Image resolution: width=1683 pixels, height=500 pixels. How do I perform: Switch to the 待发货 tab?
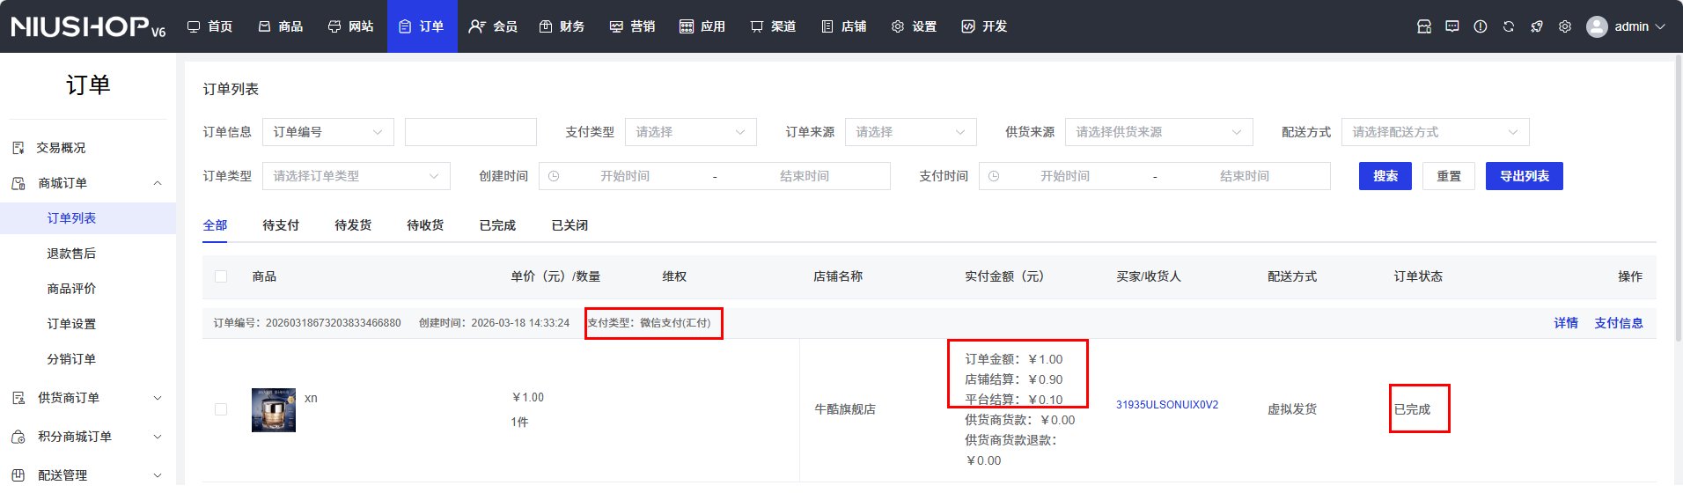tap(353, 225)
